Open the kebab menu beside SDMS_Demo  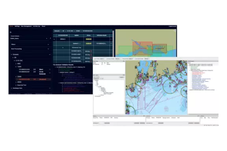coord(50,39)
